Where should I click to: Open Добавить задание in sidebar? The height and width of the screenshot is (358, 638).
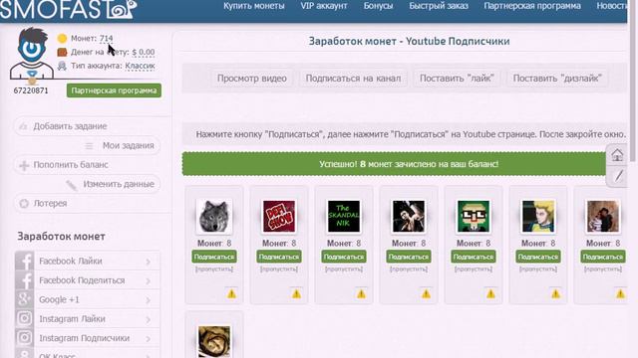(x=70, y=126)
